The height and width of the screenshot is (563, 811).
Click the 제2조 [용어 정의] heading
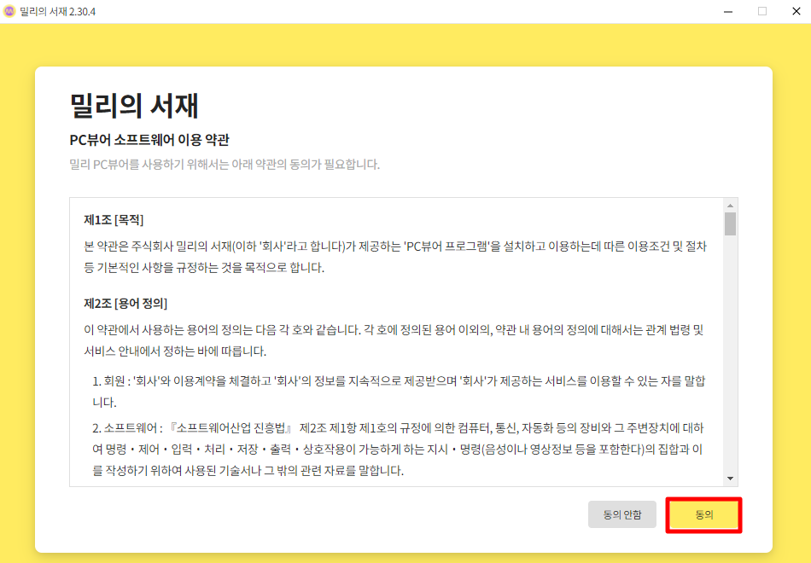125,304
